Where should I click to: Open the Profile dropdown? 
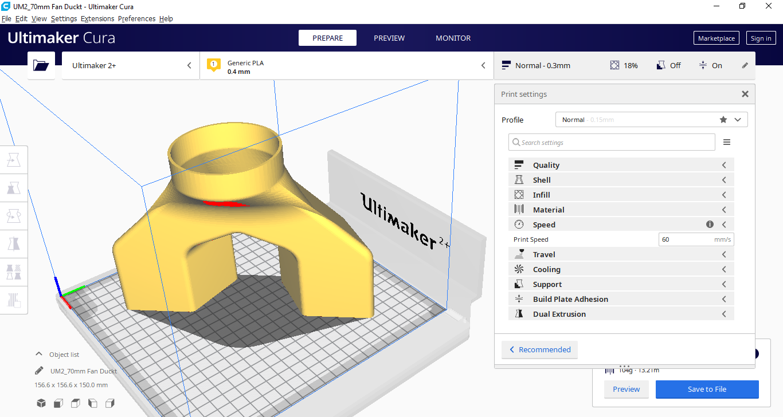[652, 120]
